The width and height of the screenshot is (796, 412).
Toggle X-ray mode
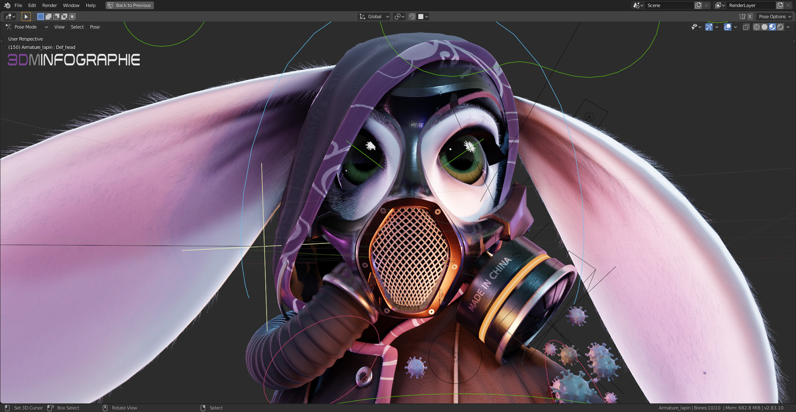coord(746,27)
